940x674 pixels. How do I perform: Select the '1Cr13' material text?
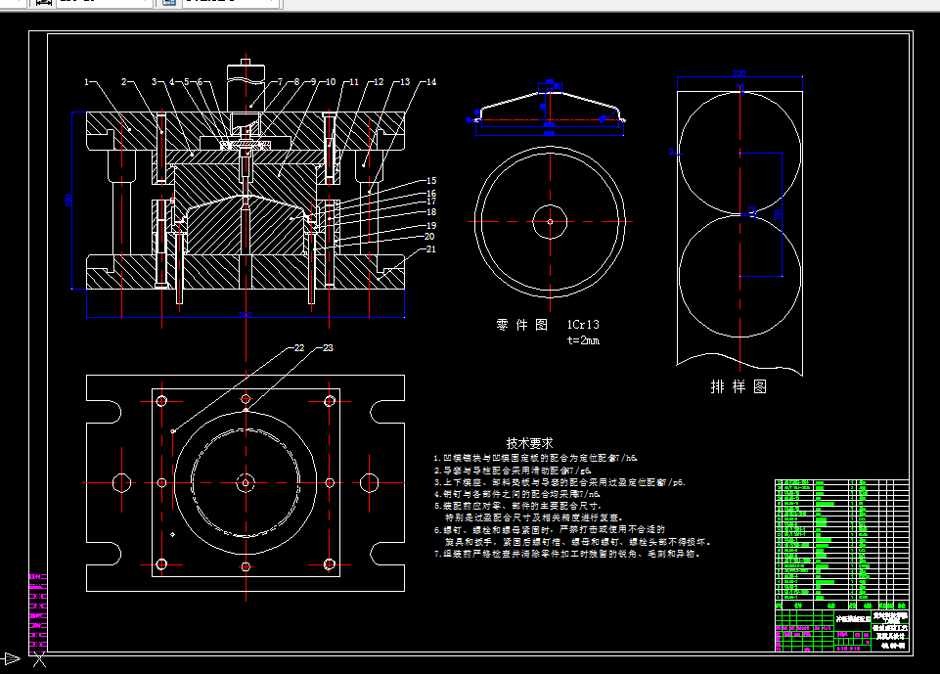[583, 325]
